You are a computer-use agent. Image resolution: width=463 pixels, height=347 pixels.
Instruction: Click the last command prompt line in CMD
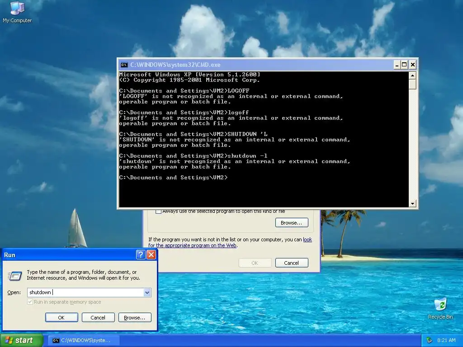coord(173,178)
